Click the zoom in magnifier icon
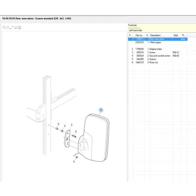This screenshot has height=196, width=196. coord(4,27)
